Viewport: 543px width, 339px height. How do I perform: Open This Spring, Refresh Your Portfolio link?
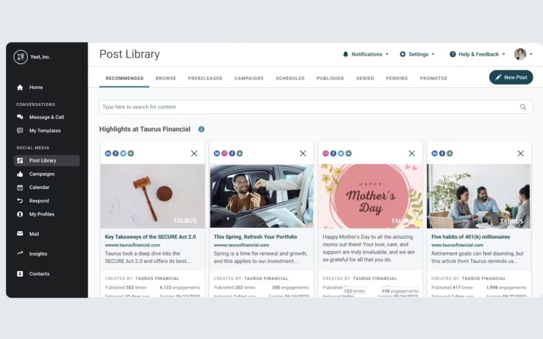(x=255, y=237)
